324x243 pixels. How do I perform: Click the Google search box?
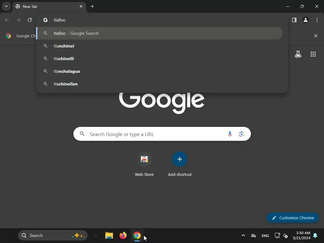(x=162, y=134)
